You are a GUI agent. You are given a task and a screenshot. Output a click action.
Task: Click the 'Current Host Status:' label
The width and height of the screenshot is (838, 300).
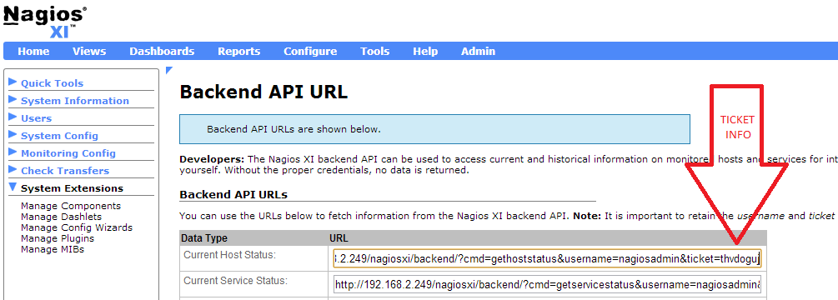click(x=230, y=255)
